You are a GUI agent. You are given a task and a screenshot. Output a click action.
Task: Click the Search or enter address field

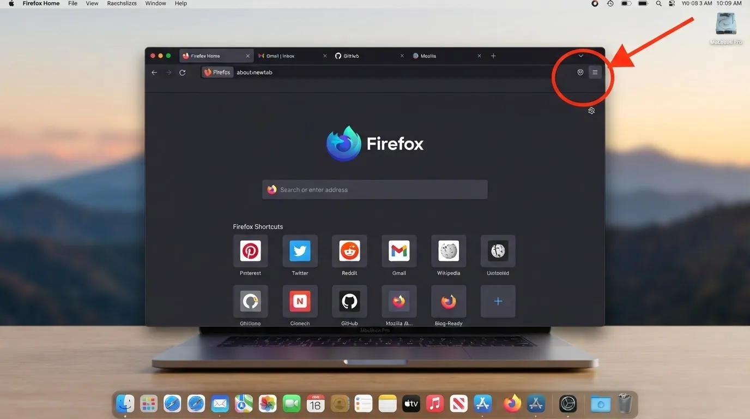pos(375,190)
